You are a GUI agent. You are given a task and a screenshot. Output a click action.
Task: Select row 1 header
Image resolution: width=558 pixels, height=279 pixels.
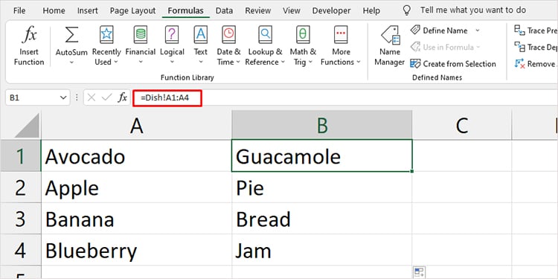[x=21, y=155]
